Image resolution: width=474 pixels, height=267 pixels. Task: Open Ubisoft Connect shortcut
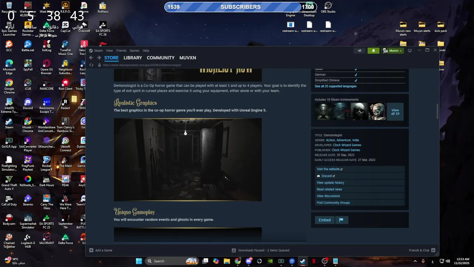pos(66,144)
